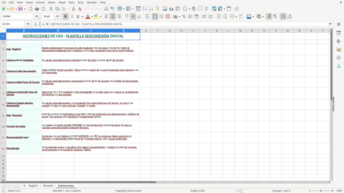Insert Chart icon in toolbar
Image resolution: width=344 pixels, height=193 pixels.
(x=171, y=9)
